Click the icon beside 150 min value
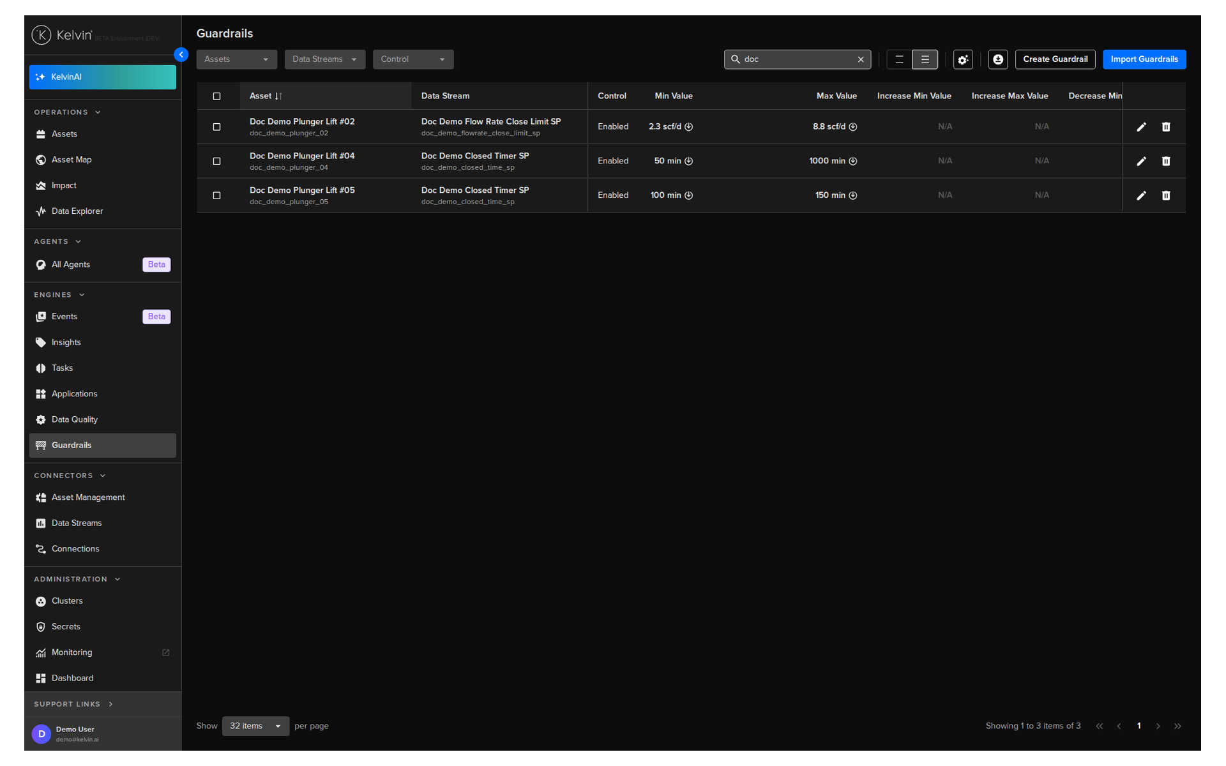Screen dimensions: 1226x766 [852, 195]
